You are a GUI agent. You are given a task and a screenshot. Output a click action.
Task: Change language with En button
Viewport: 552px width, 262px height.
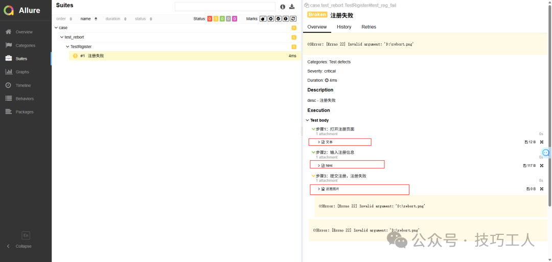tap(26, 235)
